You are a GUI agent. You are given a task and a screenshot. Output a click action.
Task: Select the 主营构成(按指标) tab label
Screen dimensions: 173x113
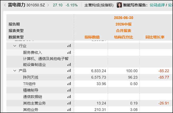99,5
